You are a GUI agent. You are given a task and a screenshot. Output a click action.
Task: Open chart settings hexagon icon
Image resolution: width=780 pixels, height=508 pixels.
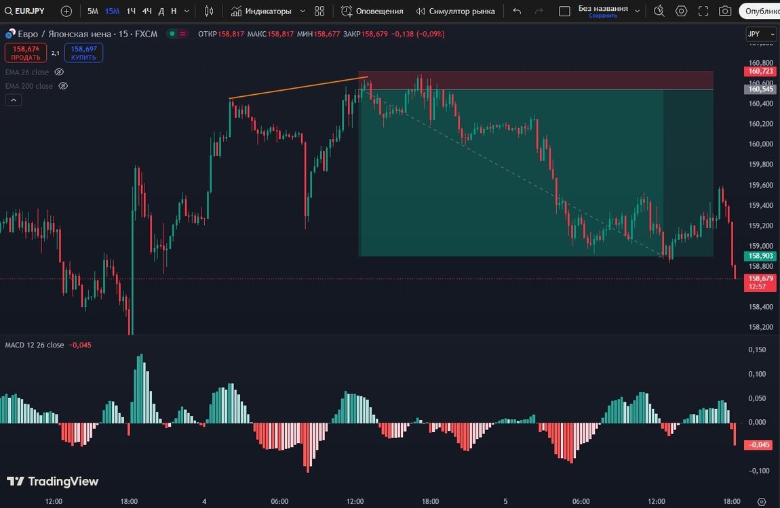click(x=681, y=11)
